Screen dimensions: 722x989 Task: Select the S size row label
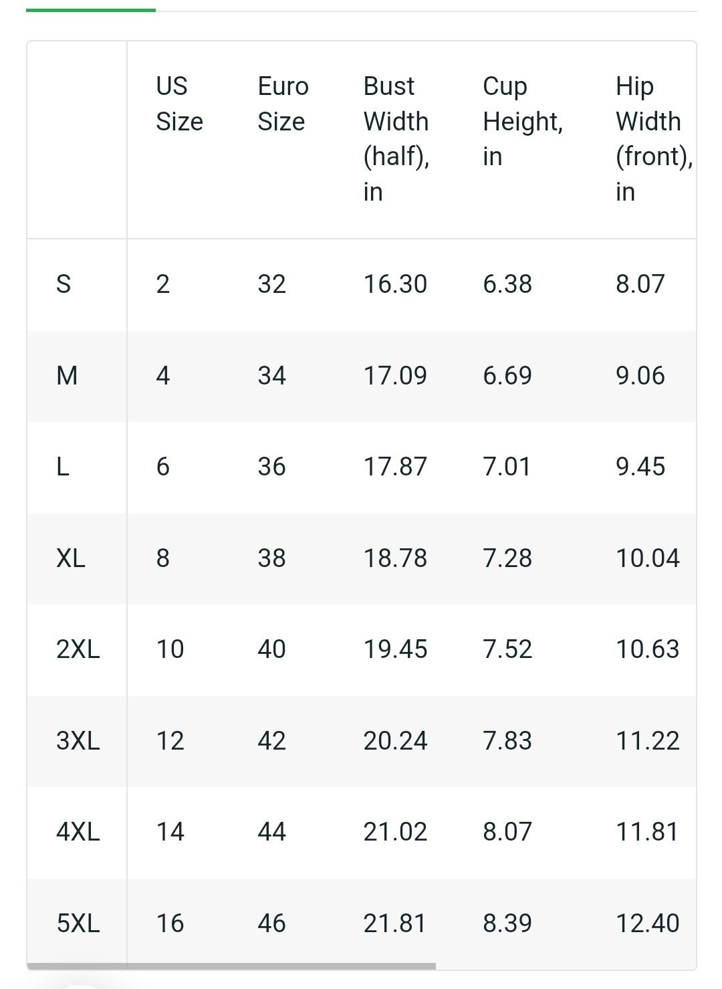pyautogui.click(x=64, y=284)
